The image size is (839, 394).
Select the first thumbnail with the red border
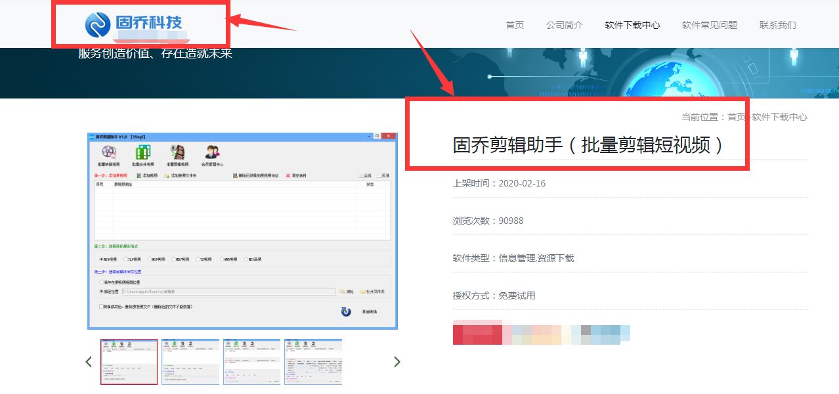click(129, 362)
